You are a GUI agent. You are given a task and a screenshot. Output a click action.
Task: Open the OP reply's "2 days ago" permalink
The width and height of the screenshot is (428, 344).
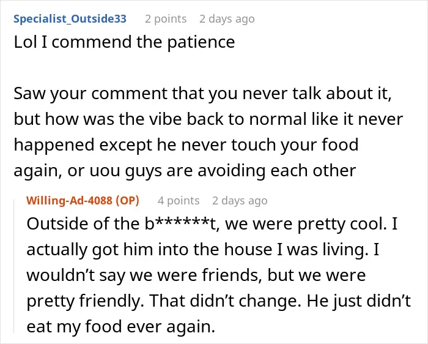(x=240, y=201)
